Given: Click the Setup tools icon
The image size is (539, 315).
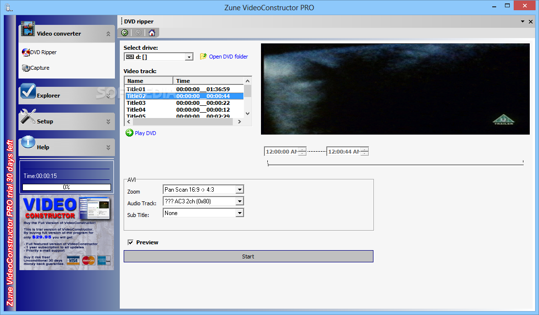Looking at the screenshot, I should (28, 117).
